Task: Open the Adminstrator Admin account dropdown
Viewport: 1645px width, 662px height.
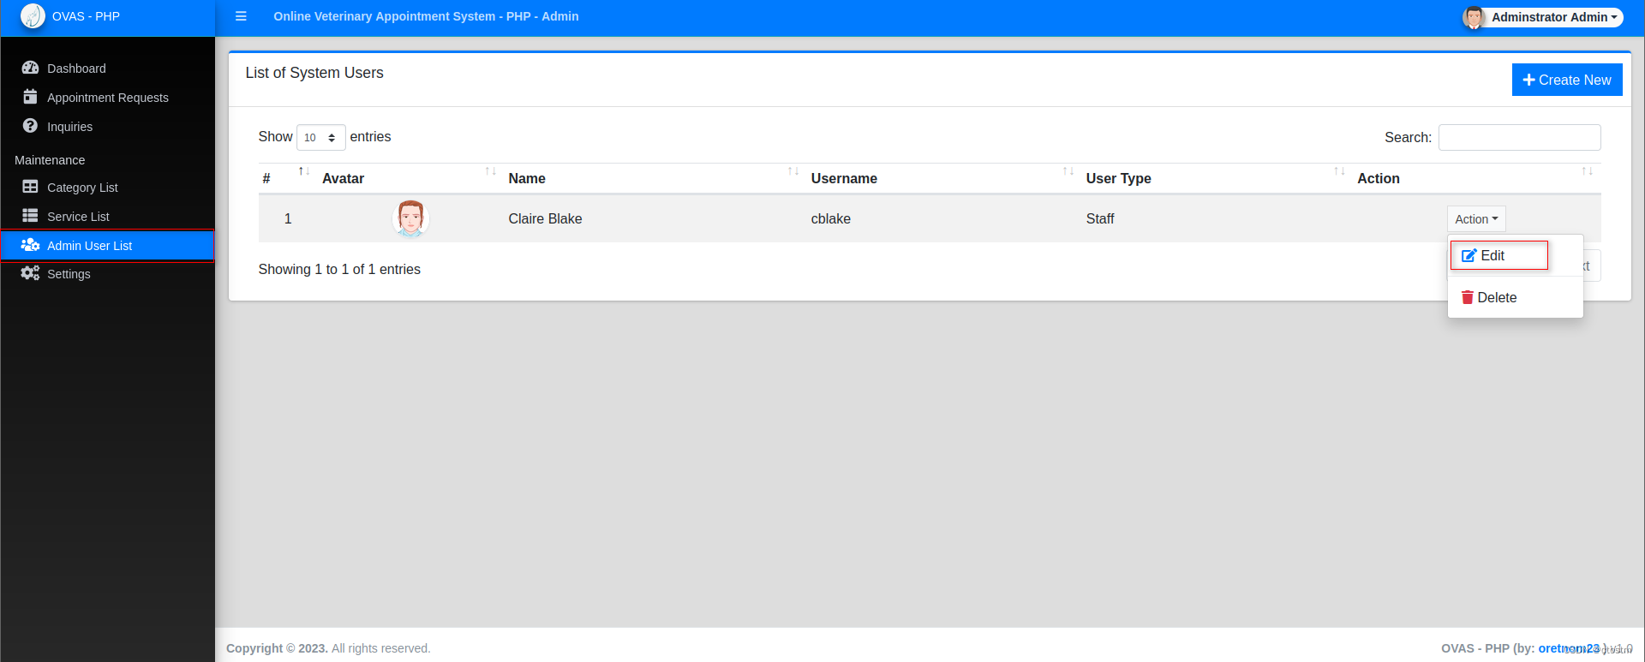Action: click(x=1542, y=17)
